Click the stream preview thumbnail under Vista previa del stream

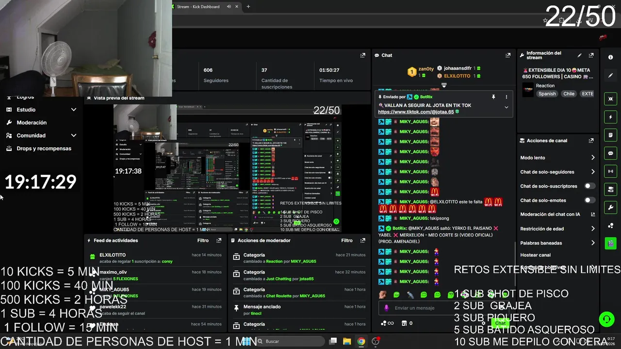click(x=228, y=168)
